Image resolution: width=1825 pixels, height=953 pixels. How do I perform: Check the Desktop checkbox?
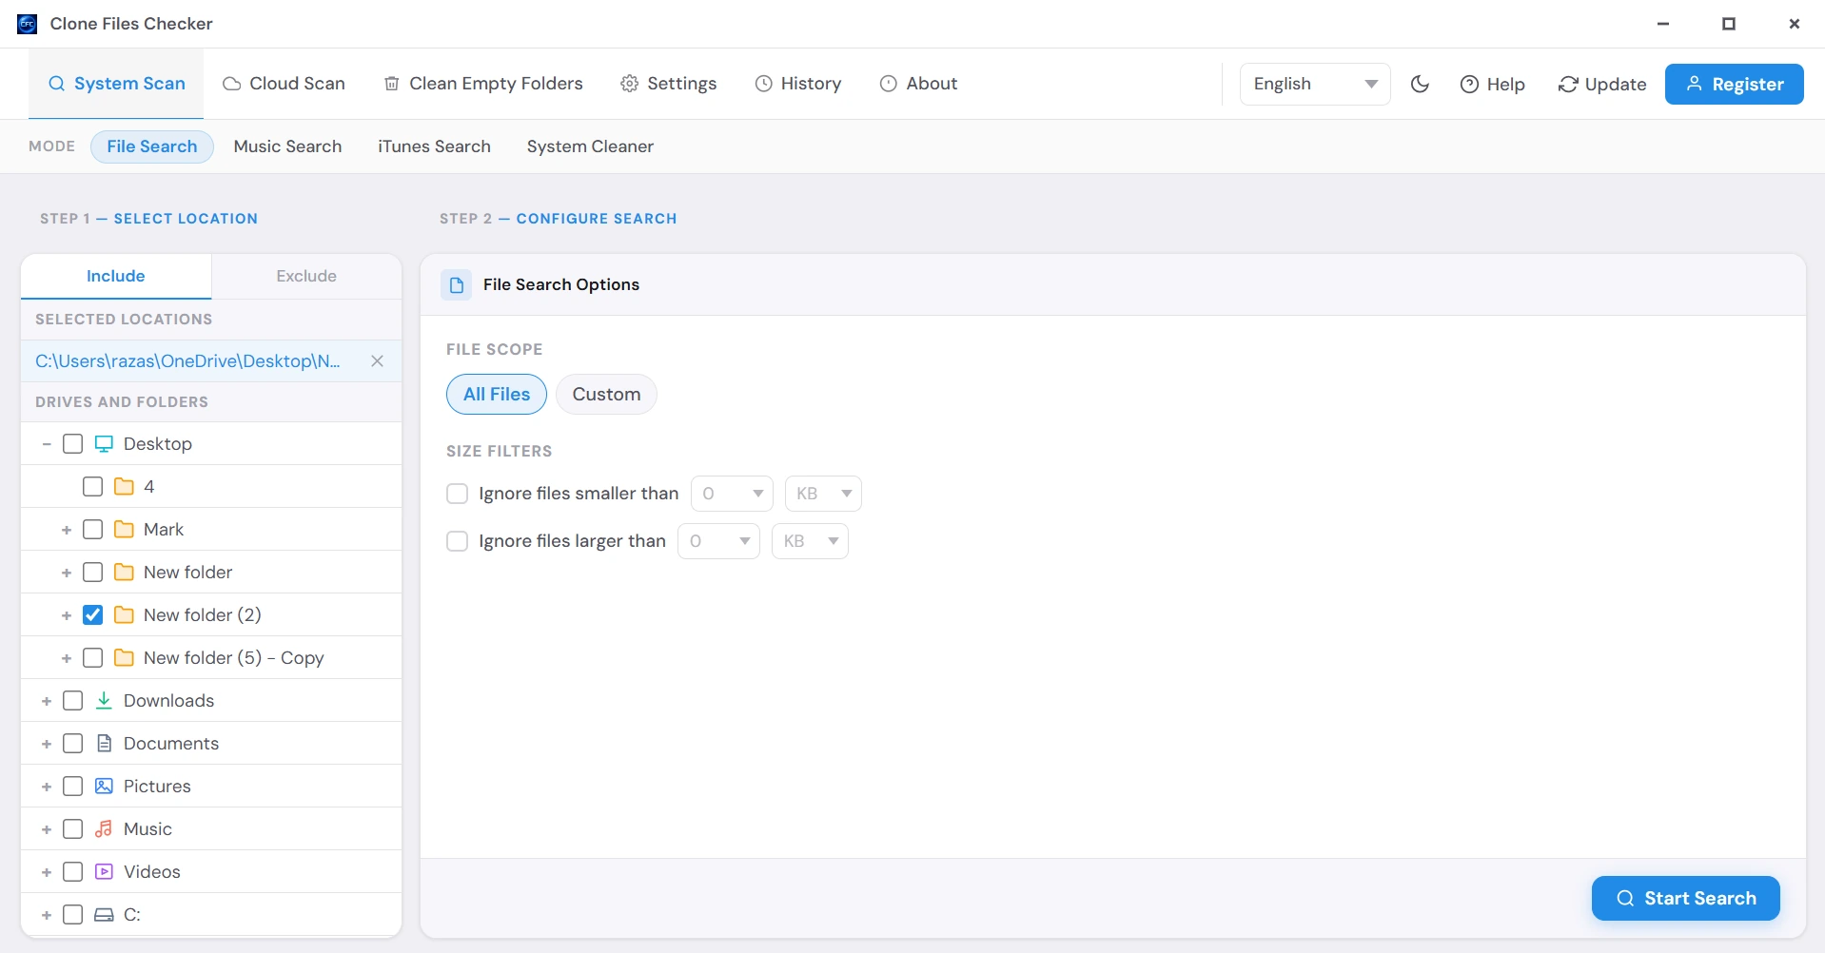click(72, 443)
